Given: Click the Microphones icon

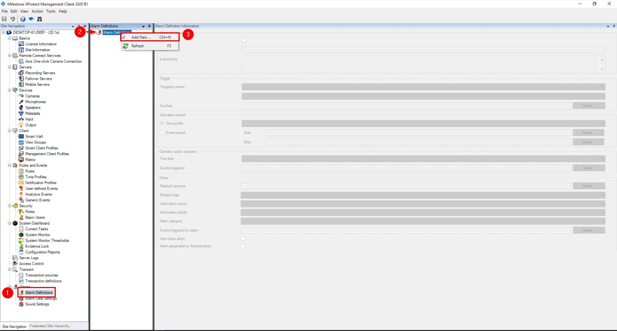Looking at the screenshot, I should coord(21,102).
